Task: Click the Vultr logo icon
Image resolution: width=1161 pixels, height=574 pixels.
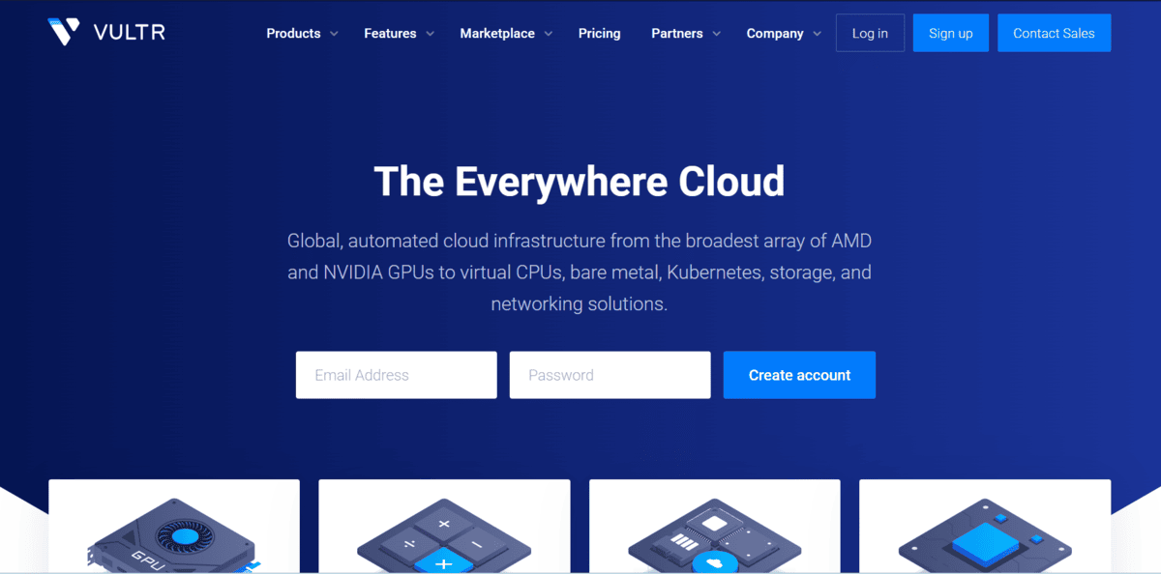Action: click(x=64, y=32)
